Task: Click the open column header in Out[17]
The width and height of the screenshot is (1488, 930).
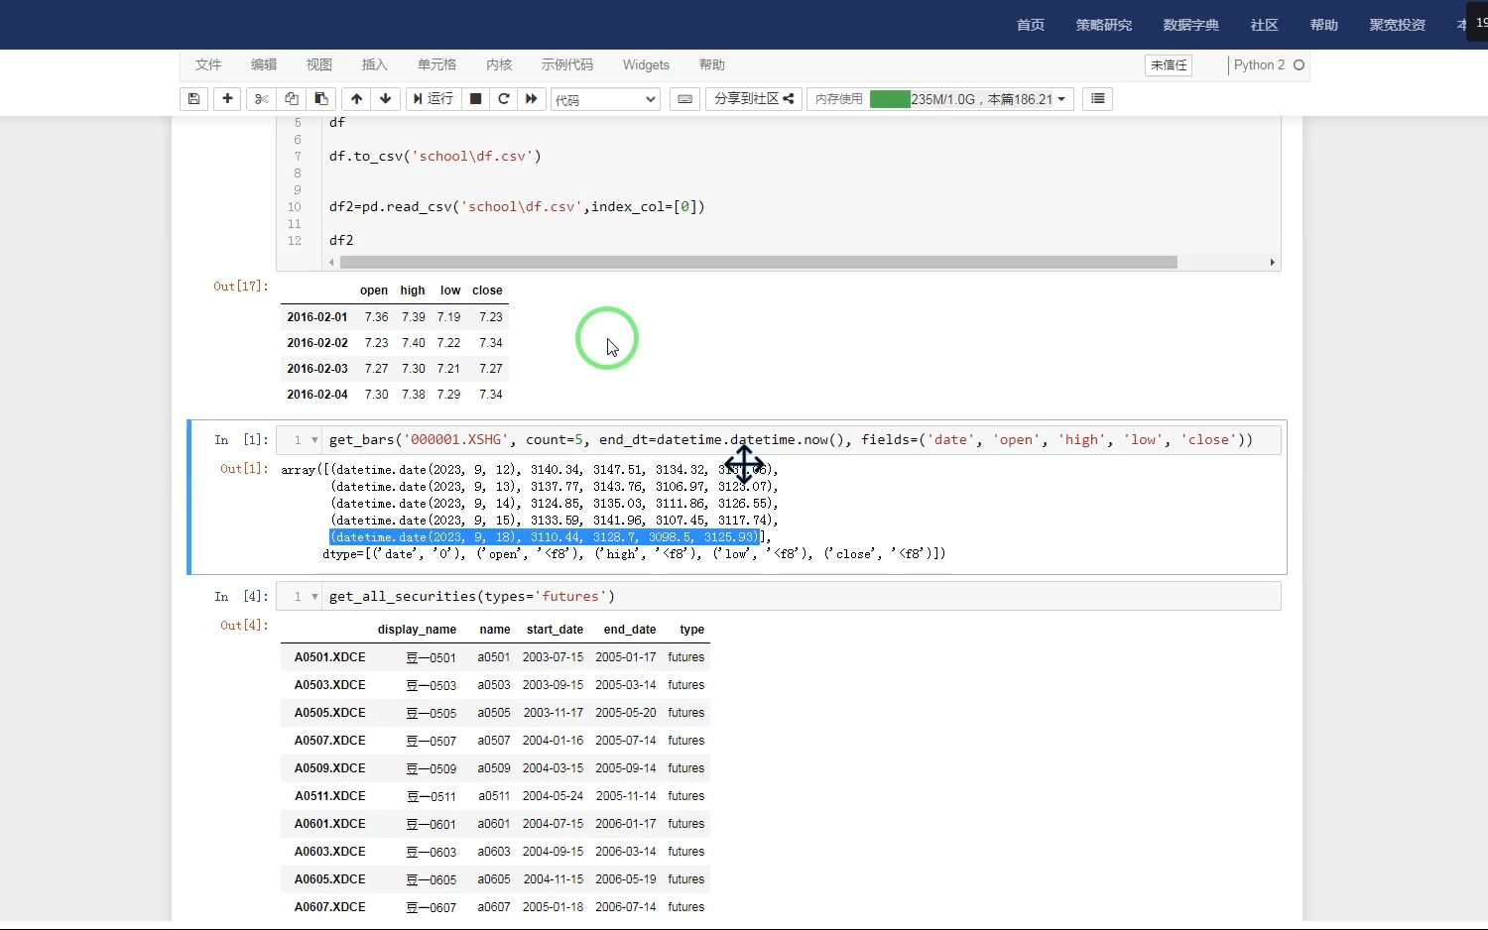Action: (374, 291)
